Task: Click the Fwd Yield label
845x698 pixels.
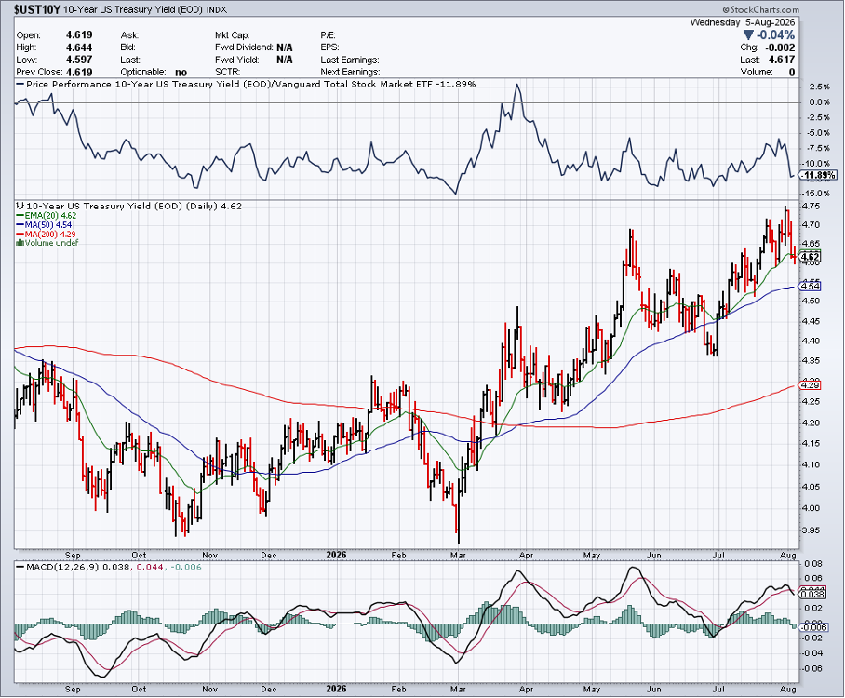Action: 236,60
